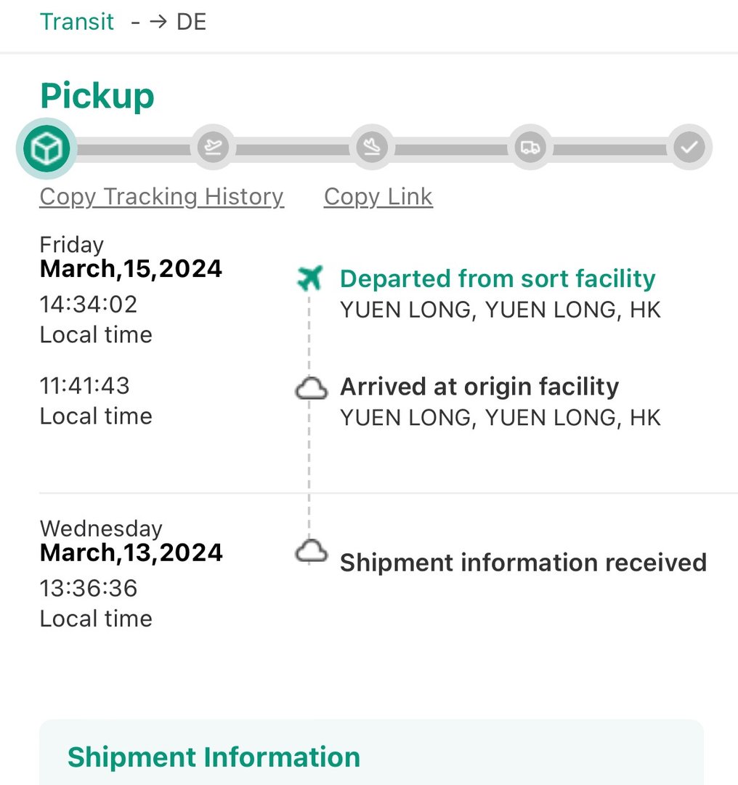The width and height of the screenshot is (738, 785).
Task: Click the March,15,2024 date heading
Action: (131, 269)
